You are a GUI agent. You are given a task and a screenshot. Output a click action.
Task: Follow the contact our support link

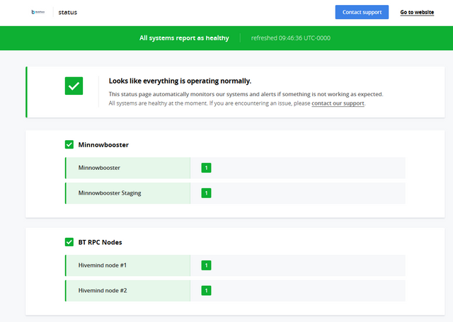pyautogui.click(x=338, y=103)
